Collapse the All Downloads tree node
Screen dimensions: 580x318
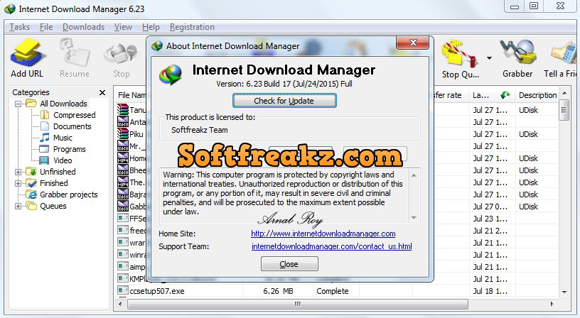(18, 104)
